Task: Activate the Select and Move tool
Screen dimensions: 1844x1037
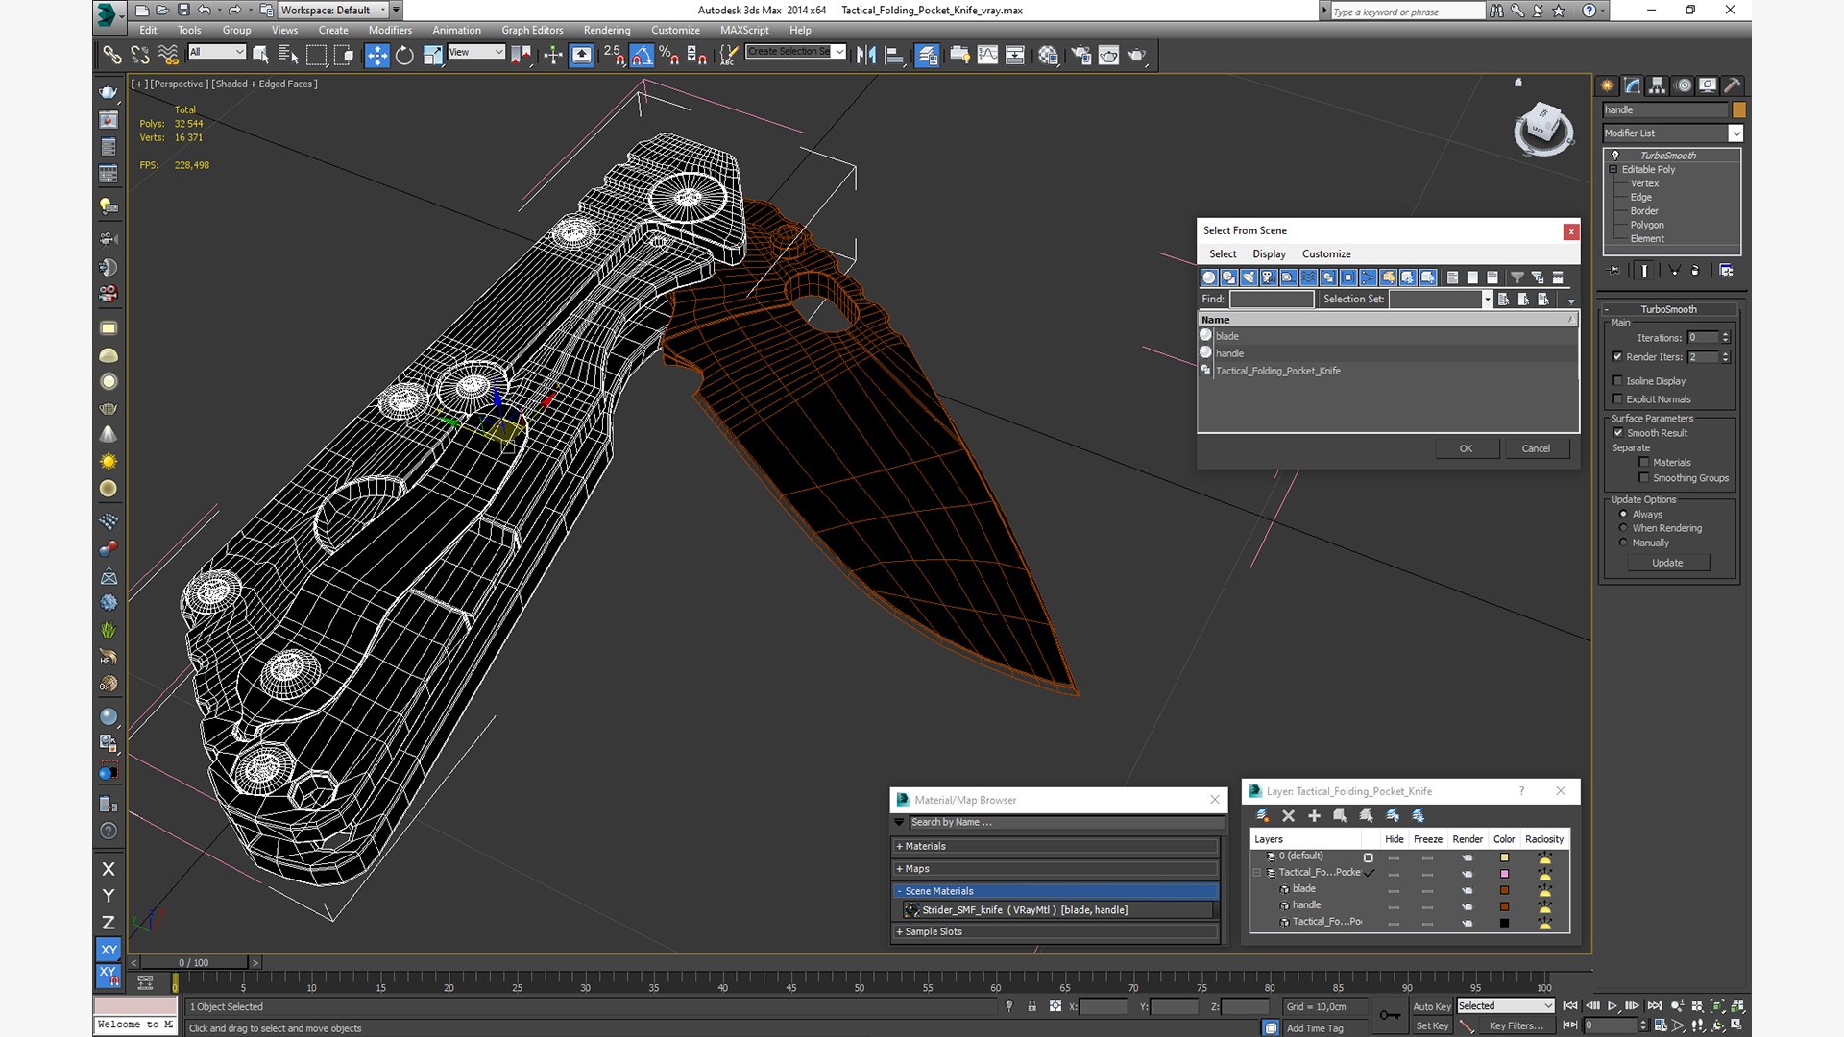Action: click(376, 55)
